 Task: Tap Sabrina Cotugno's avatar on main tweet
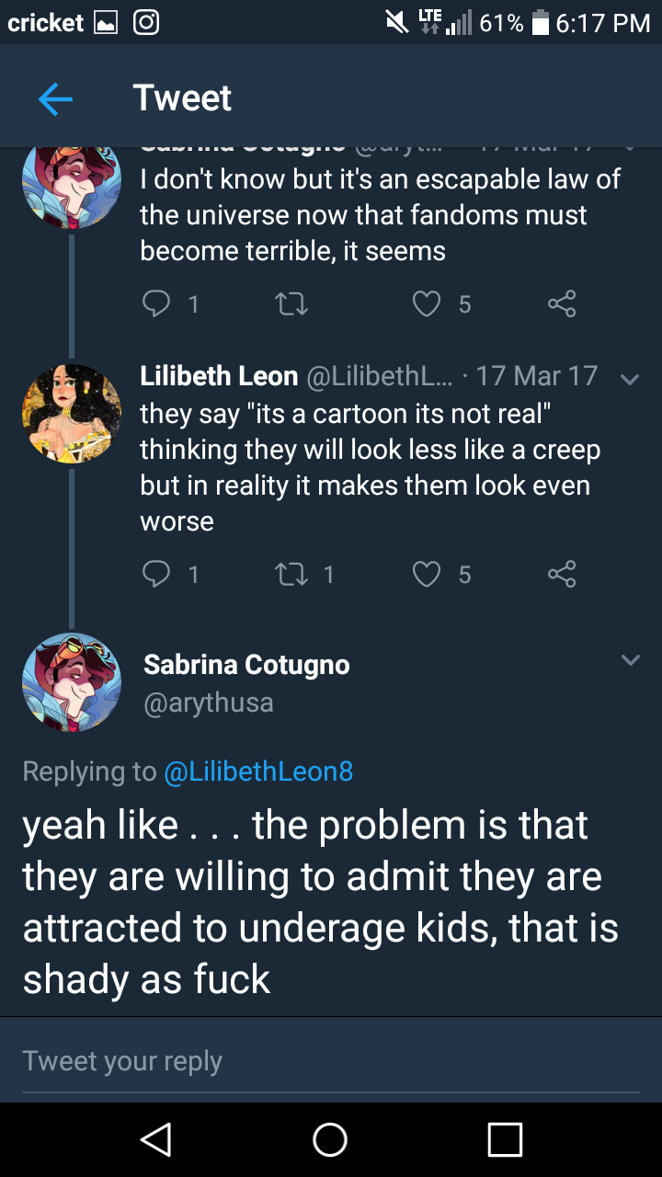click(72, 681)
